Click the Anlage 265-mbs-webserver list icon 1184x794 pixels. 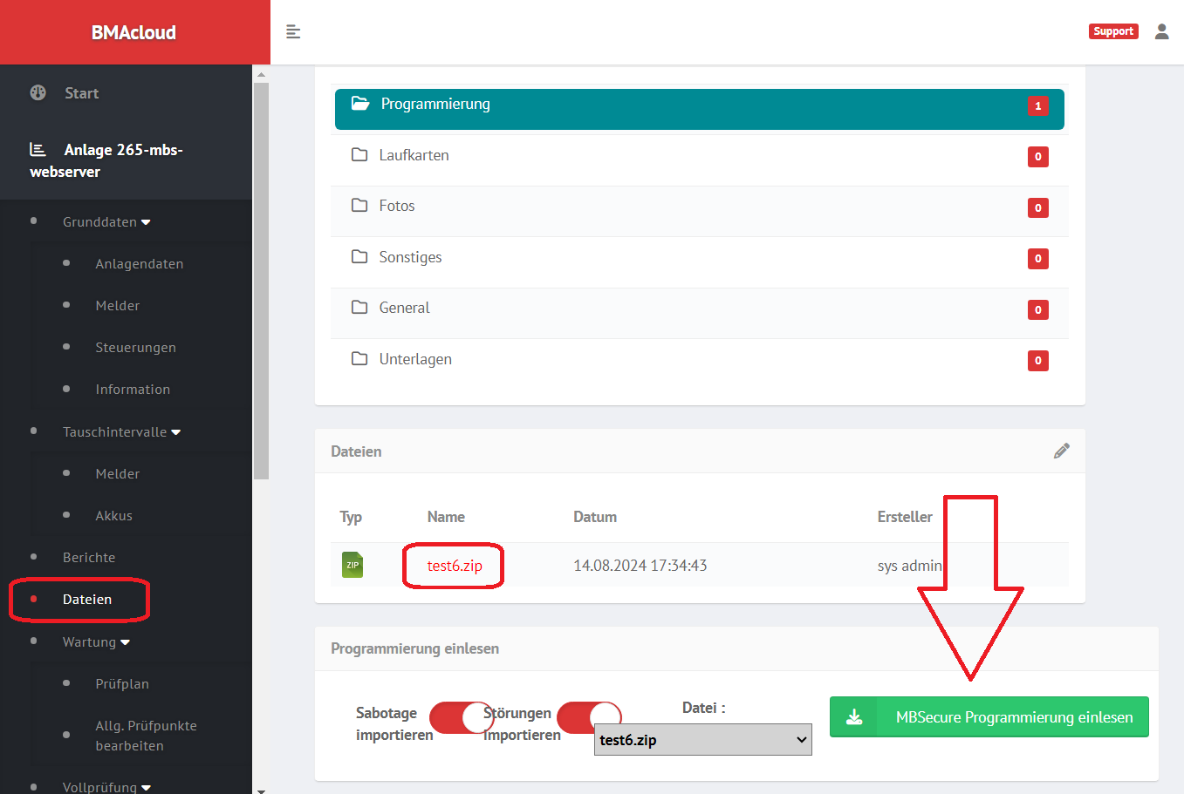[x=38, y=149]
